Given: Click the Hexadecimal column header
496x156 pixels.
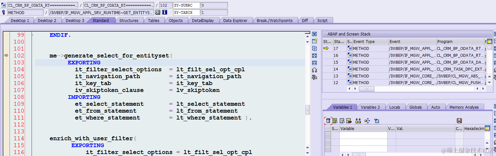Looking at the screenshot, I should pos(474,128).
